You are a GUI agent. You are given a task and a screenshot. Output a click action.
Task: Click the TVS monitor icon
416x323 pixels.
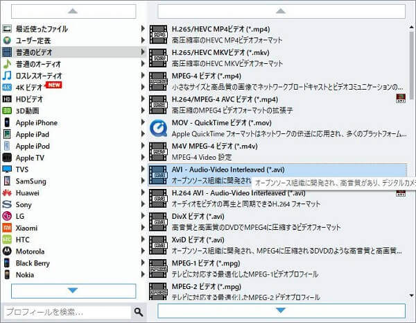[7, 169]
